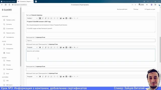Toggle bold in Преимущество 1 text editor

40,47
